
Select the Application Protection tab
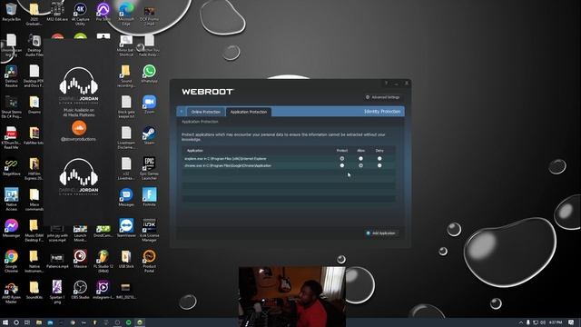pos(248,112)
